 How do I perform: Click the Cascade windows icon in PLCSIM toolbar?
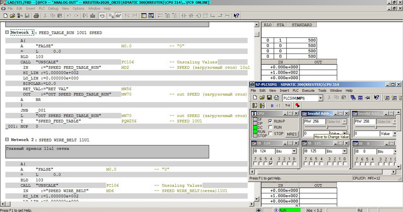(x=353, y=98)
